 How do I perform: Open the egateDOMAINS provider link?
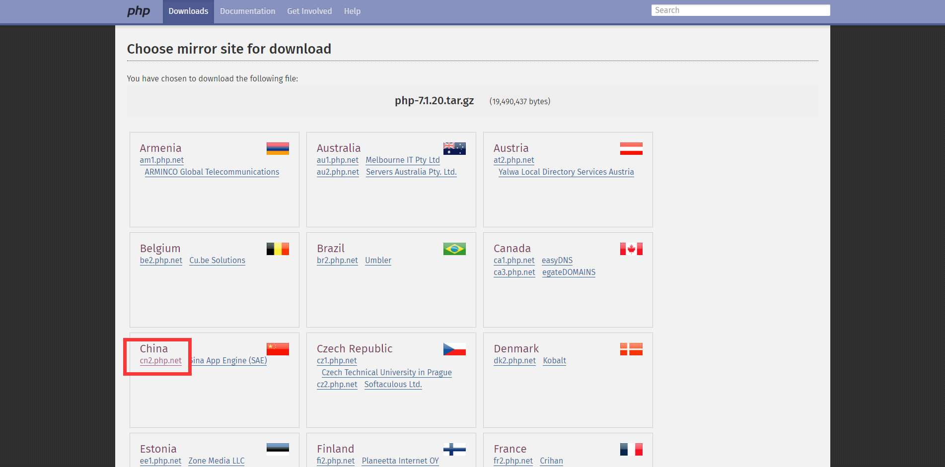pyautogui.click(x=569, y=272)
